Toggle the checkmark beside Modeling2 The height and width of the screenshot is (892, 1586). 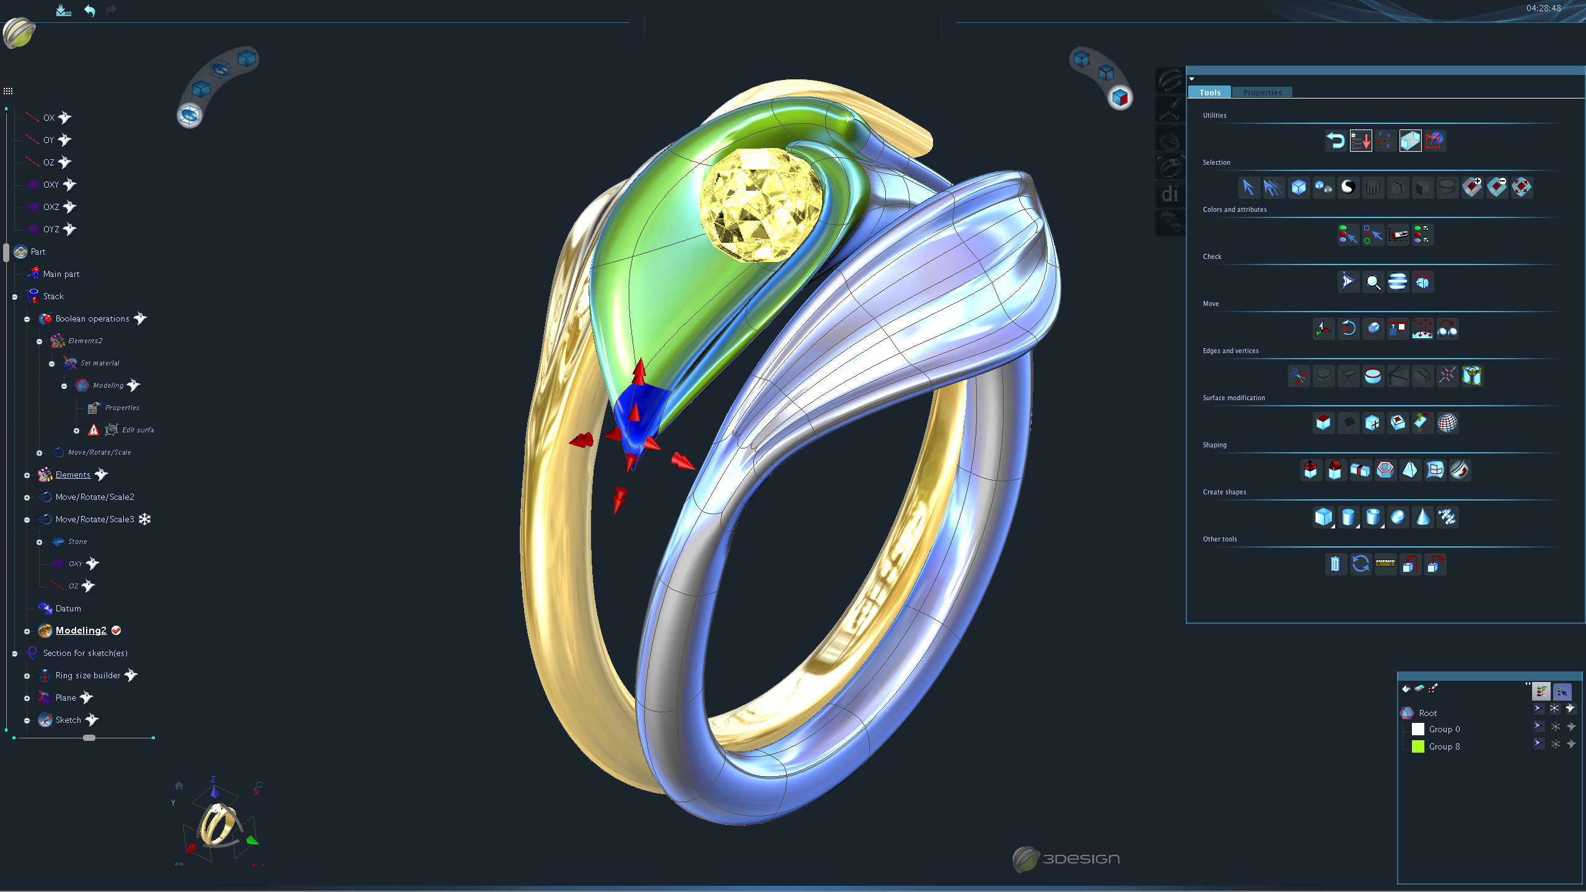pyautogui.click(x=116, y=631)
